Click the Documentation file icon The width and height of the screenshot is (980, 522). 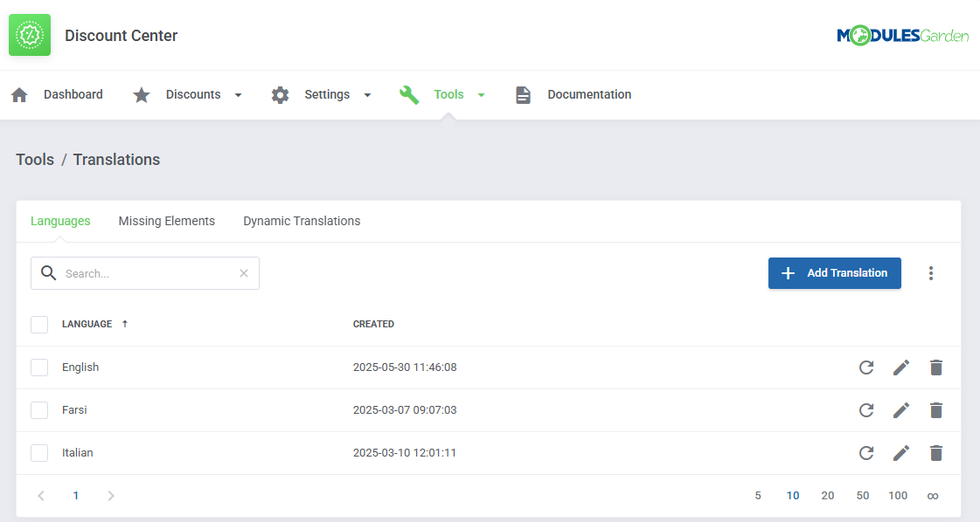coord(523,95)
